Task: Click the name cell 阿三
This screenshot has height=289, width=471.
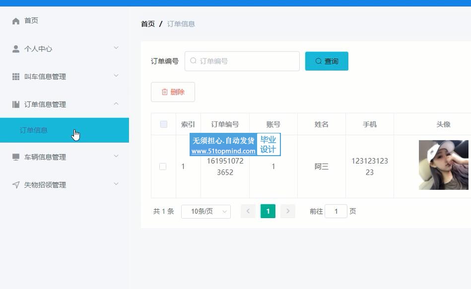Action: click(x=322, y=167)
